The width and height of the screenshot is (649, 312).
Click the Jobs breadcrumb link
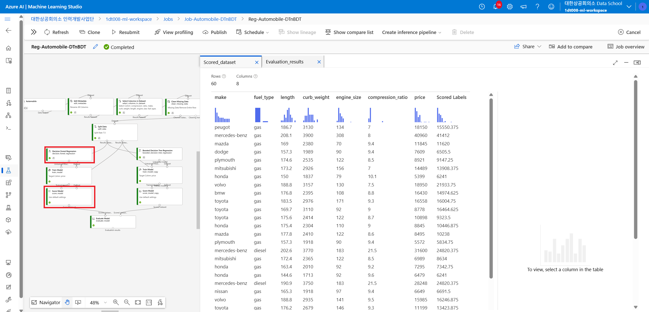coord(168,19)
